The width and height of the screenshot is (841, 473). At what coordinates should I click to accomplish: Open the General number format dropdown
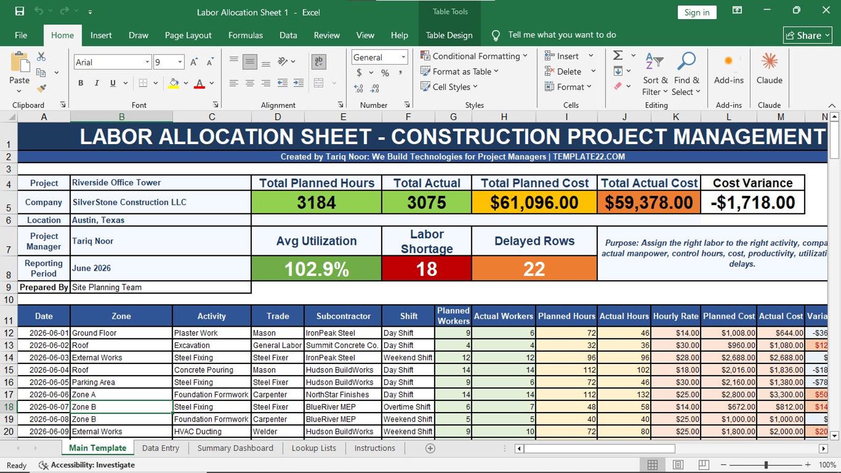[x=403, y=57]
